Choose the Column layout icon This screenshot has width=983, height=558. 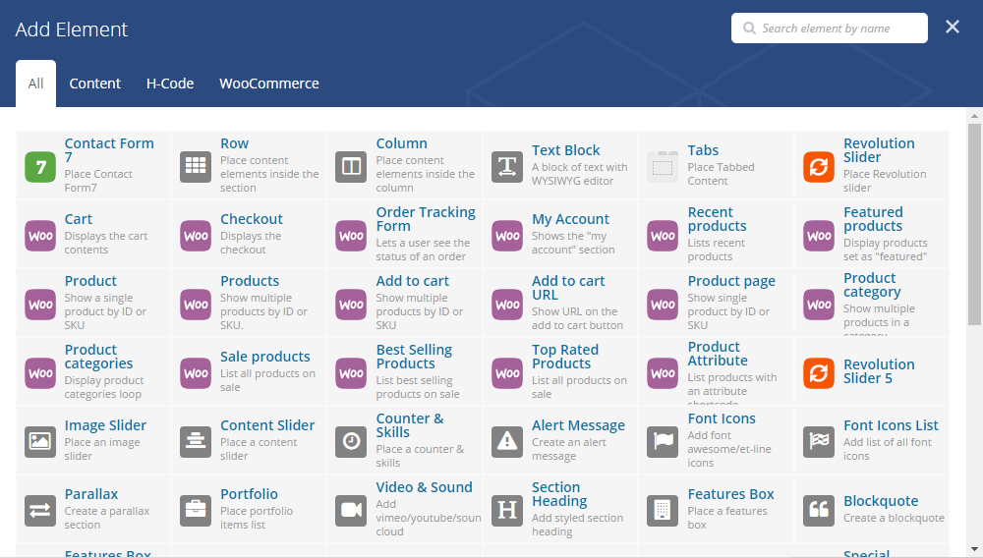pyautogui.click(x=351, y=167)
